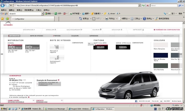This screenshot has width=185, height=111.
Task: Switch to Peugeot 5008 taskbar window
Action: point(79,109)
